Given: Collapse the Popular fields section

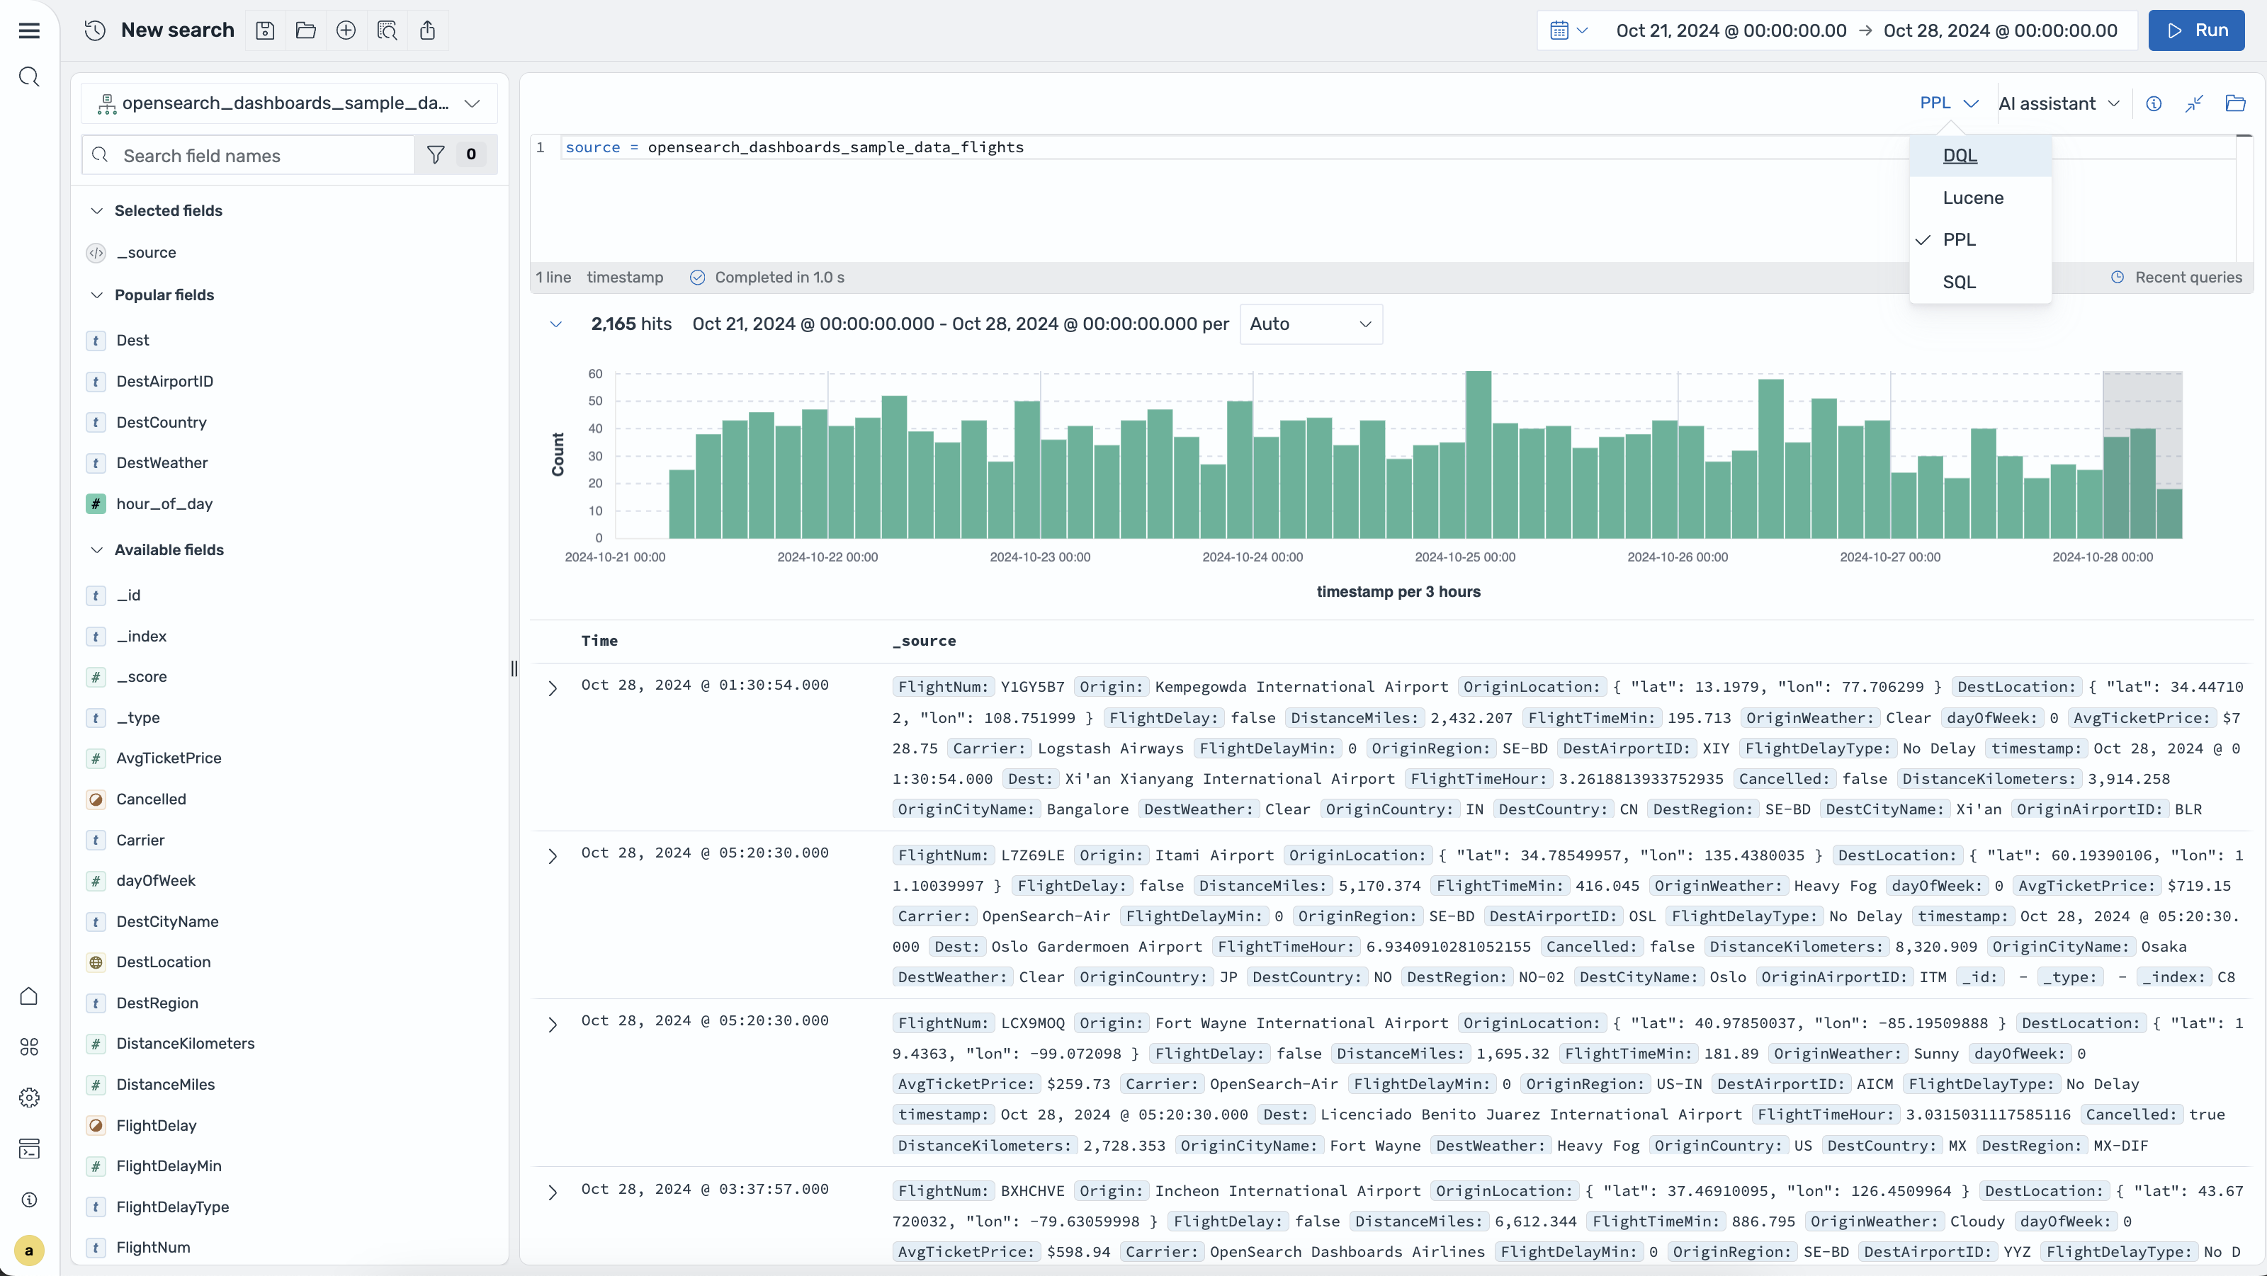Looking at the screenshot, I should tap(97, 295).
